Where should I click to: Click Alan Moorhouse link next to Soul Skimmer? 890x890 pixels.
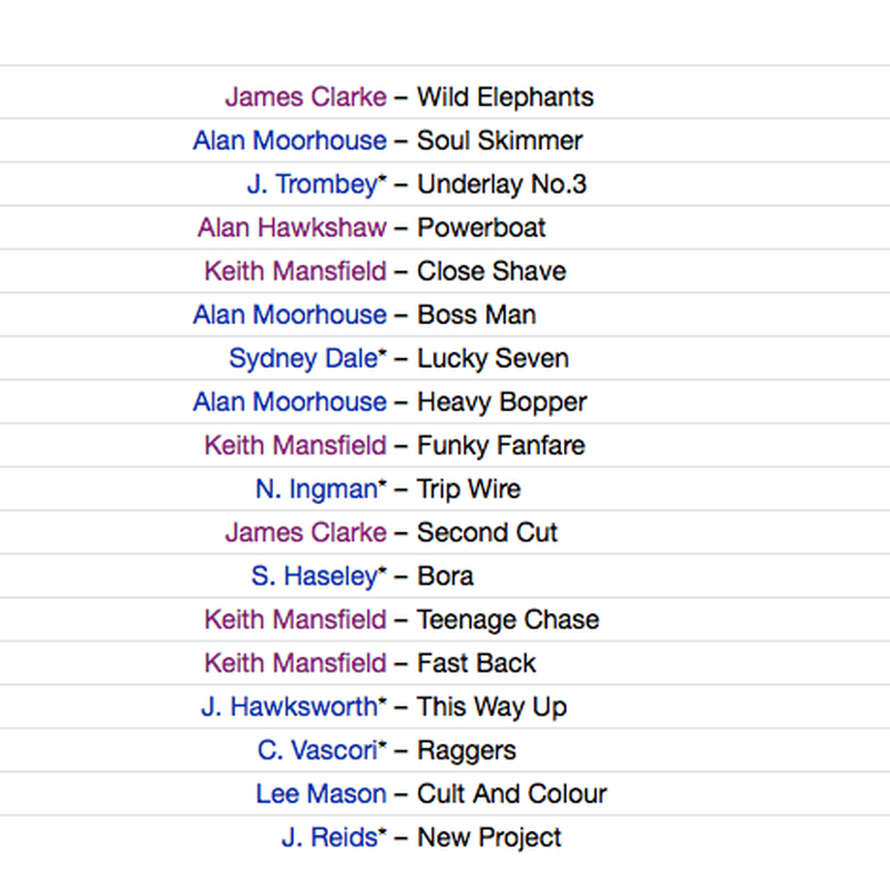[x=290, y=141]
